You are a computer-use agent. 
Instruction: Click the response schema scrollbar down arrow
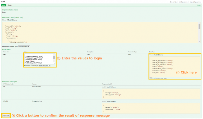(x=199, y=42)
